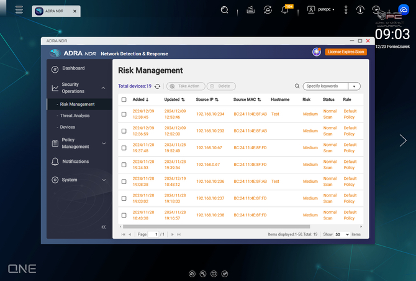The width and height of the screenshot is (416, 281).
Task: Open the Show items per page dropdown
Action: tap(341, 234)
